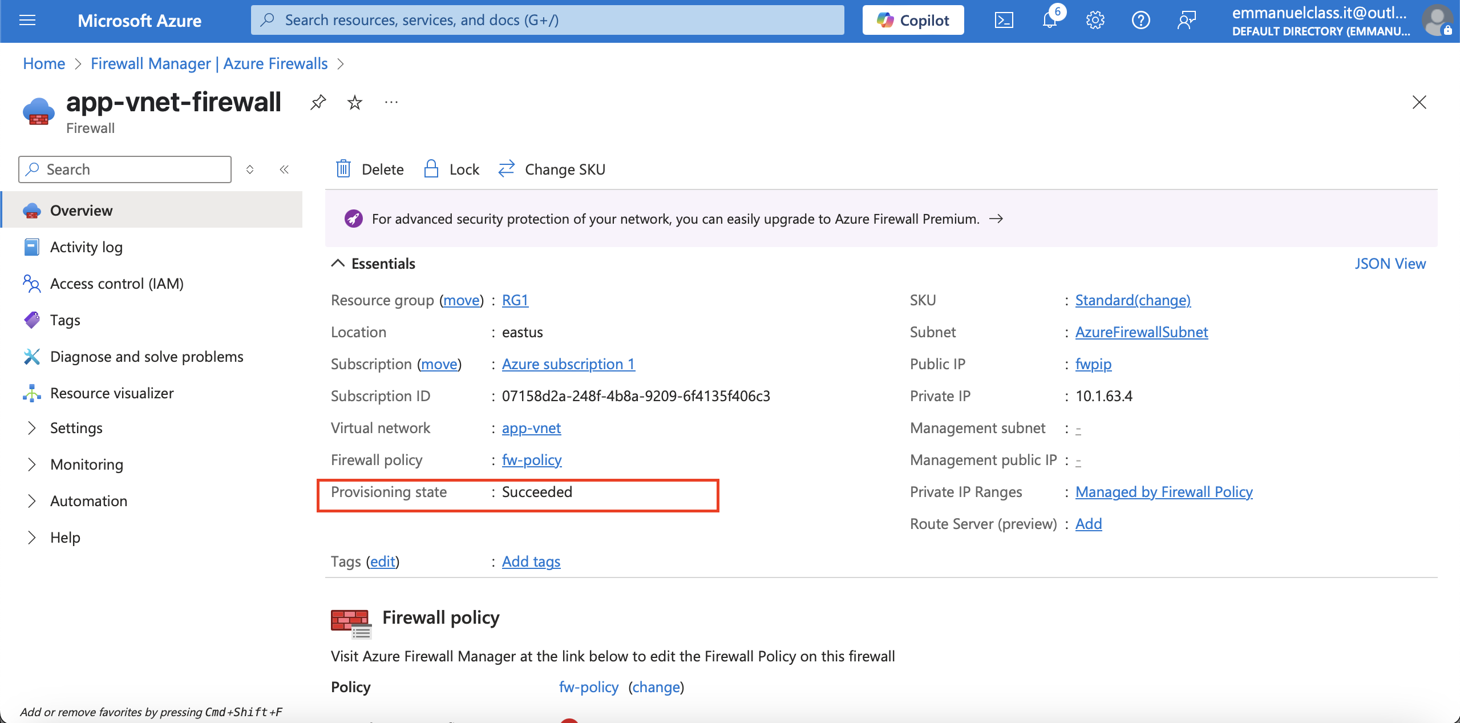
Task: Click the firewall resource icon by title
Action: click(38, 111)
